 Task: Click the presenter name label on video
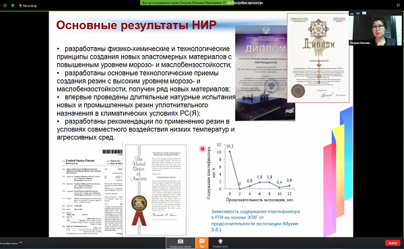click(360, 43)
